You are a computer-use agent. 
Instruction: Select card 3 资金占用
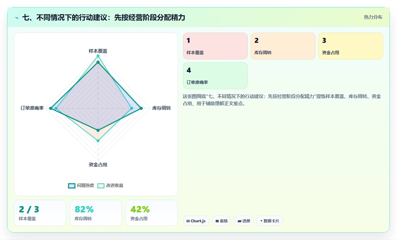(x=351, y=46)
